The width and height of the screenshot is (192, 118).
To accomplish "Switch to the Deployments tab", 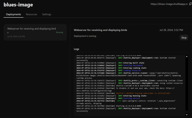I will click(13, 14).
